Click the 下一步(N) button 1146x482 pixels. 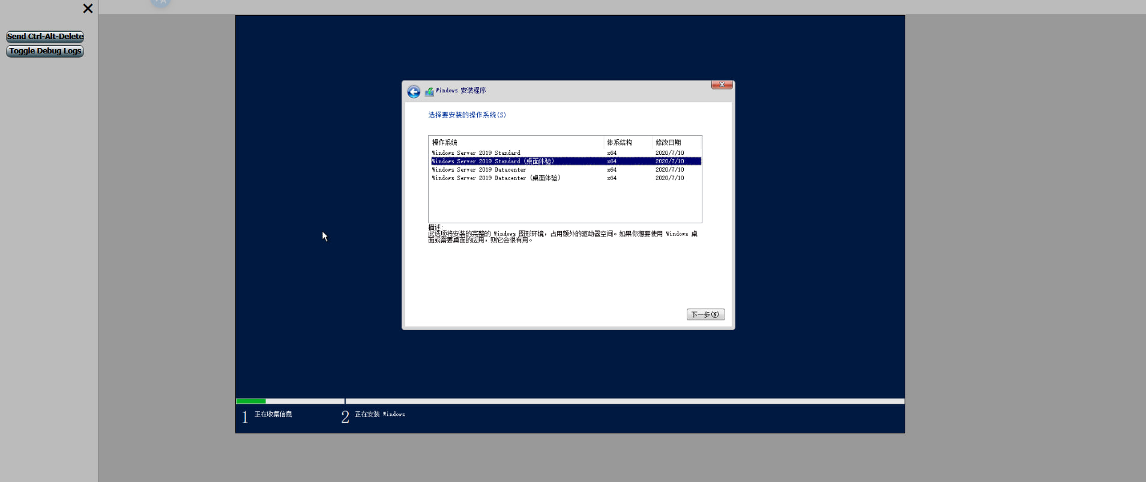pos(705,315)
